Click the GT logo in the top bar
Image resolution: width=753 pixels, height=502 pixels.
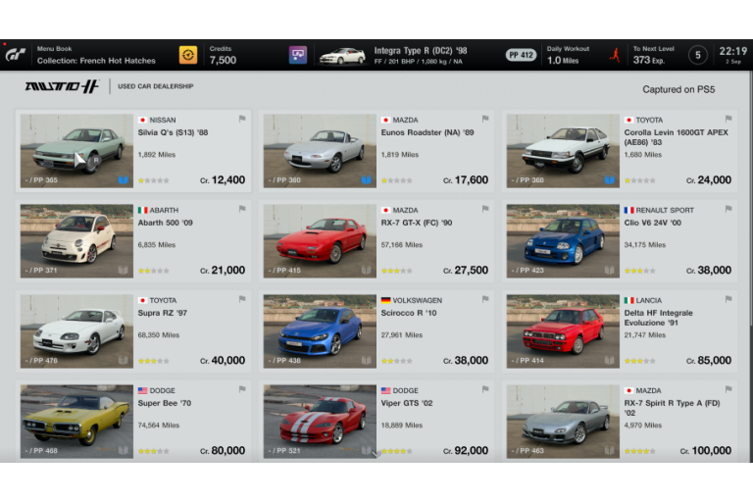15,55
